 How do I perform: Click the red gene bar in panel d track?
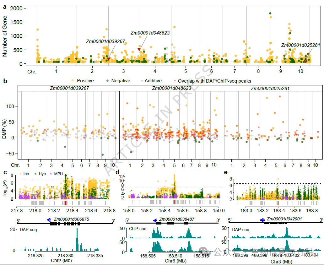click(x=174, y=202)
